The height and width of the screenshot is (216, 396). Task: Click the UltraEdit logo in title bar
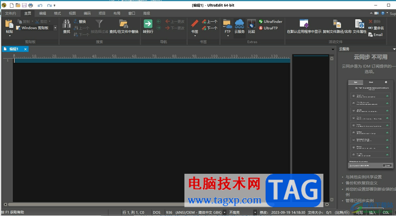tap(4, 5)
